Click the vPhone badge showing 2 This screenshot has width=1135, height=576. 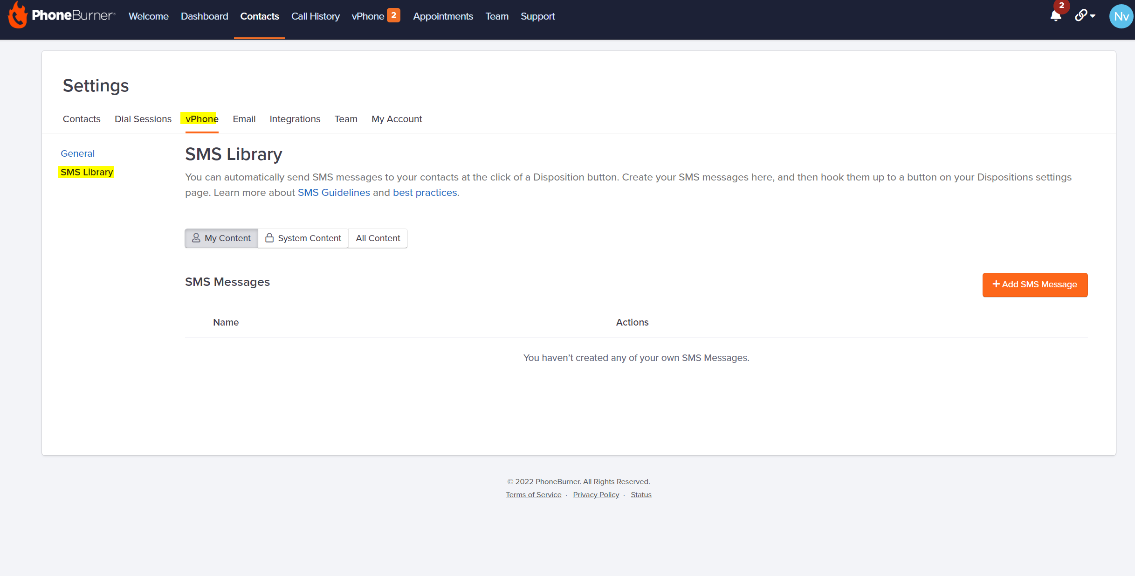[x=393, y=15]
